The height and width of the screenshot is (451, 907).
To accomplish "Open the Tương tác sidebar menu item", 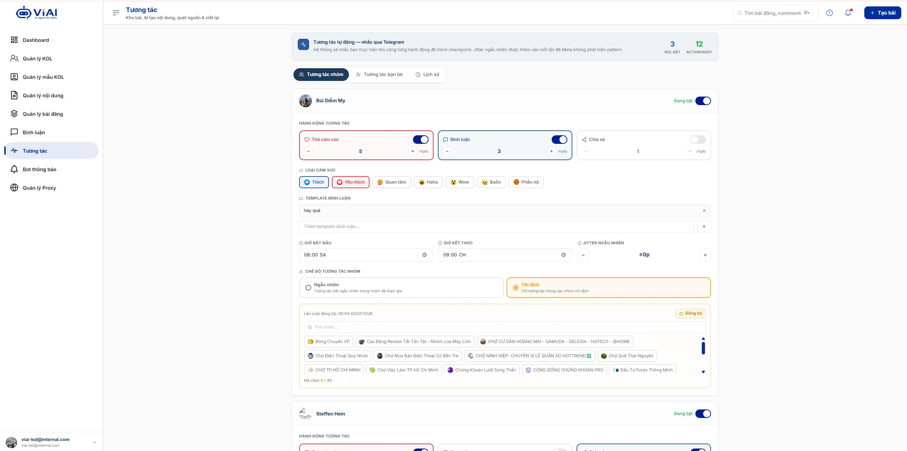I will 51,151.
